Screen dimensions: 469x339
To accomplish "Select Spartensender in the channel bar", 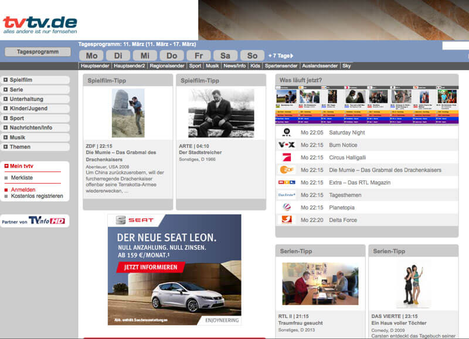I will pos(281,66).
